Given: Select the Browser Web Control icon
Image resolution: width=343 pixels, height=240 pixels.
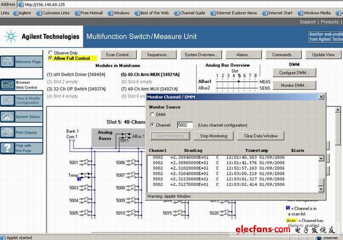Looking at the screenshot, I should [x=8, y=85].
